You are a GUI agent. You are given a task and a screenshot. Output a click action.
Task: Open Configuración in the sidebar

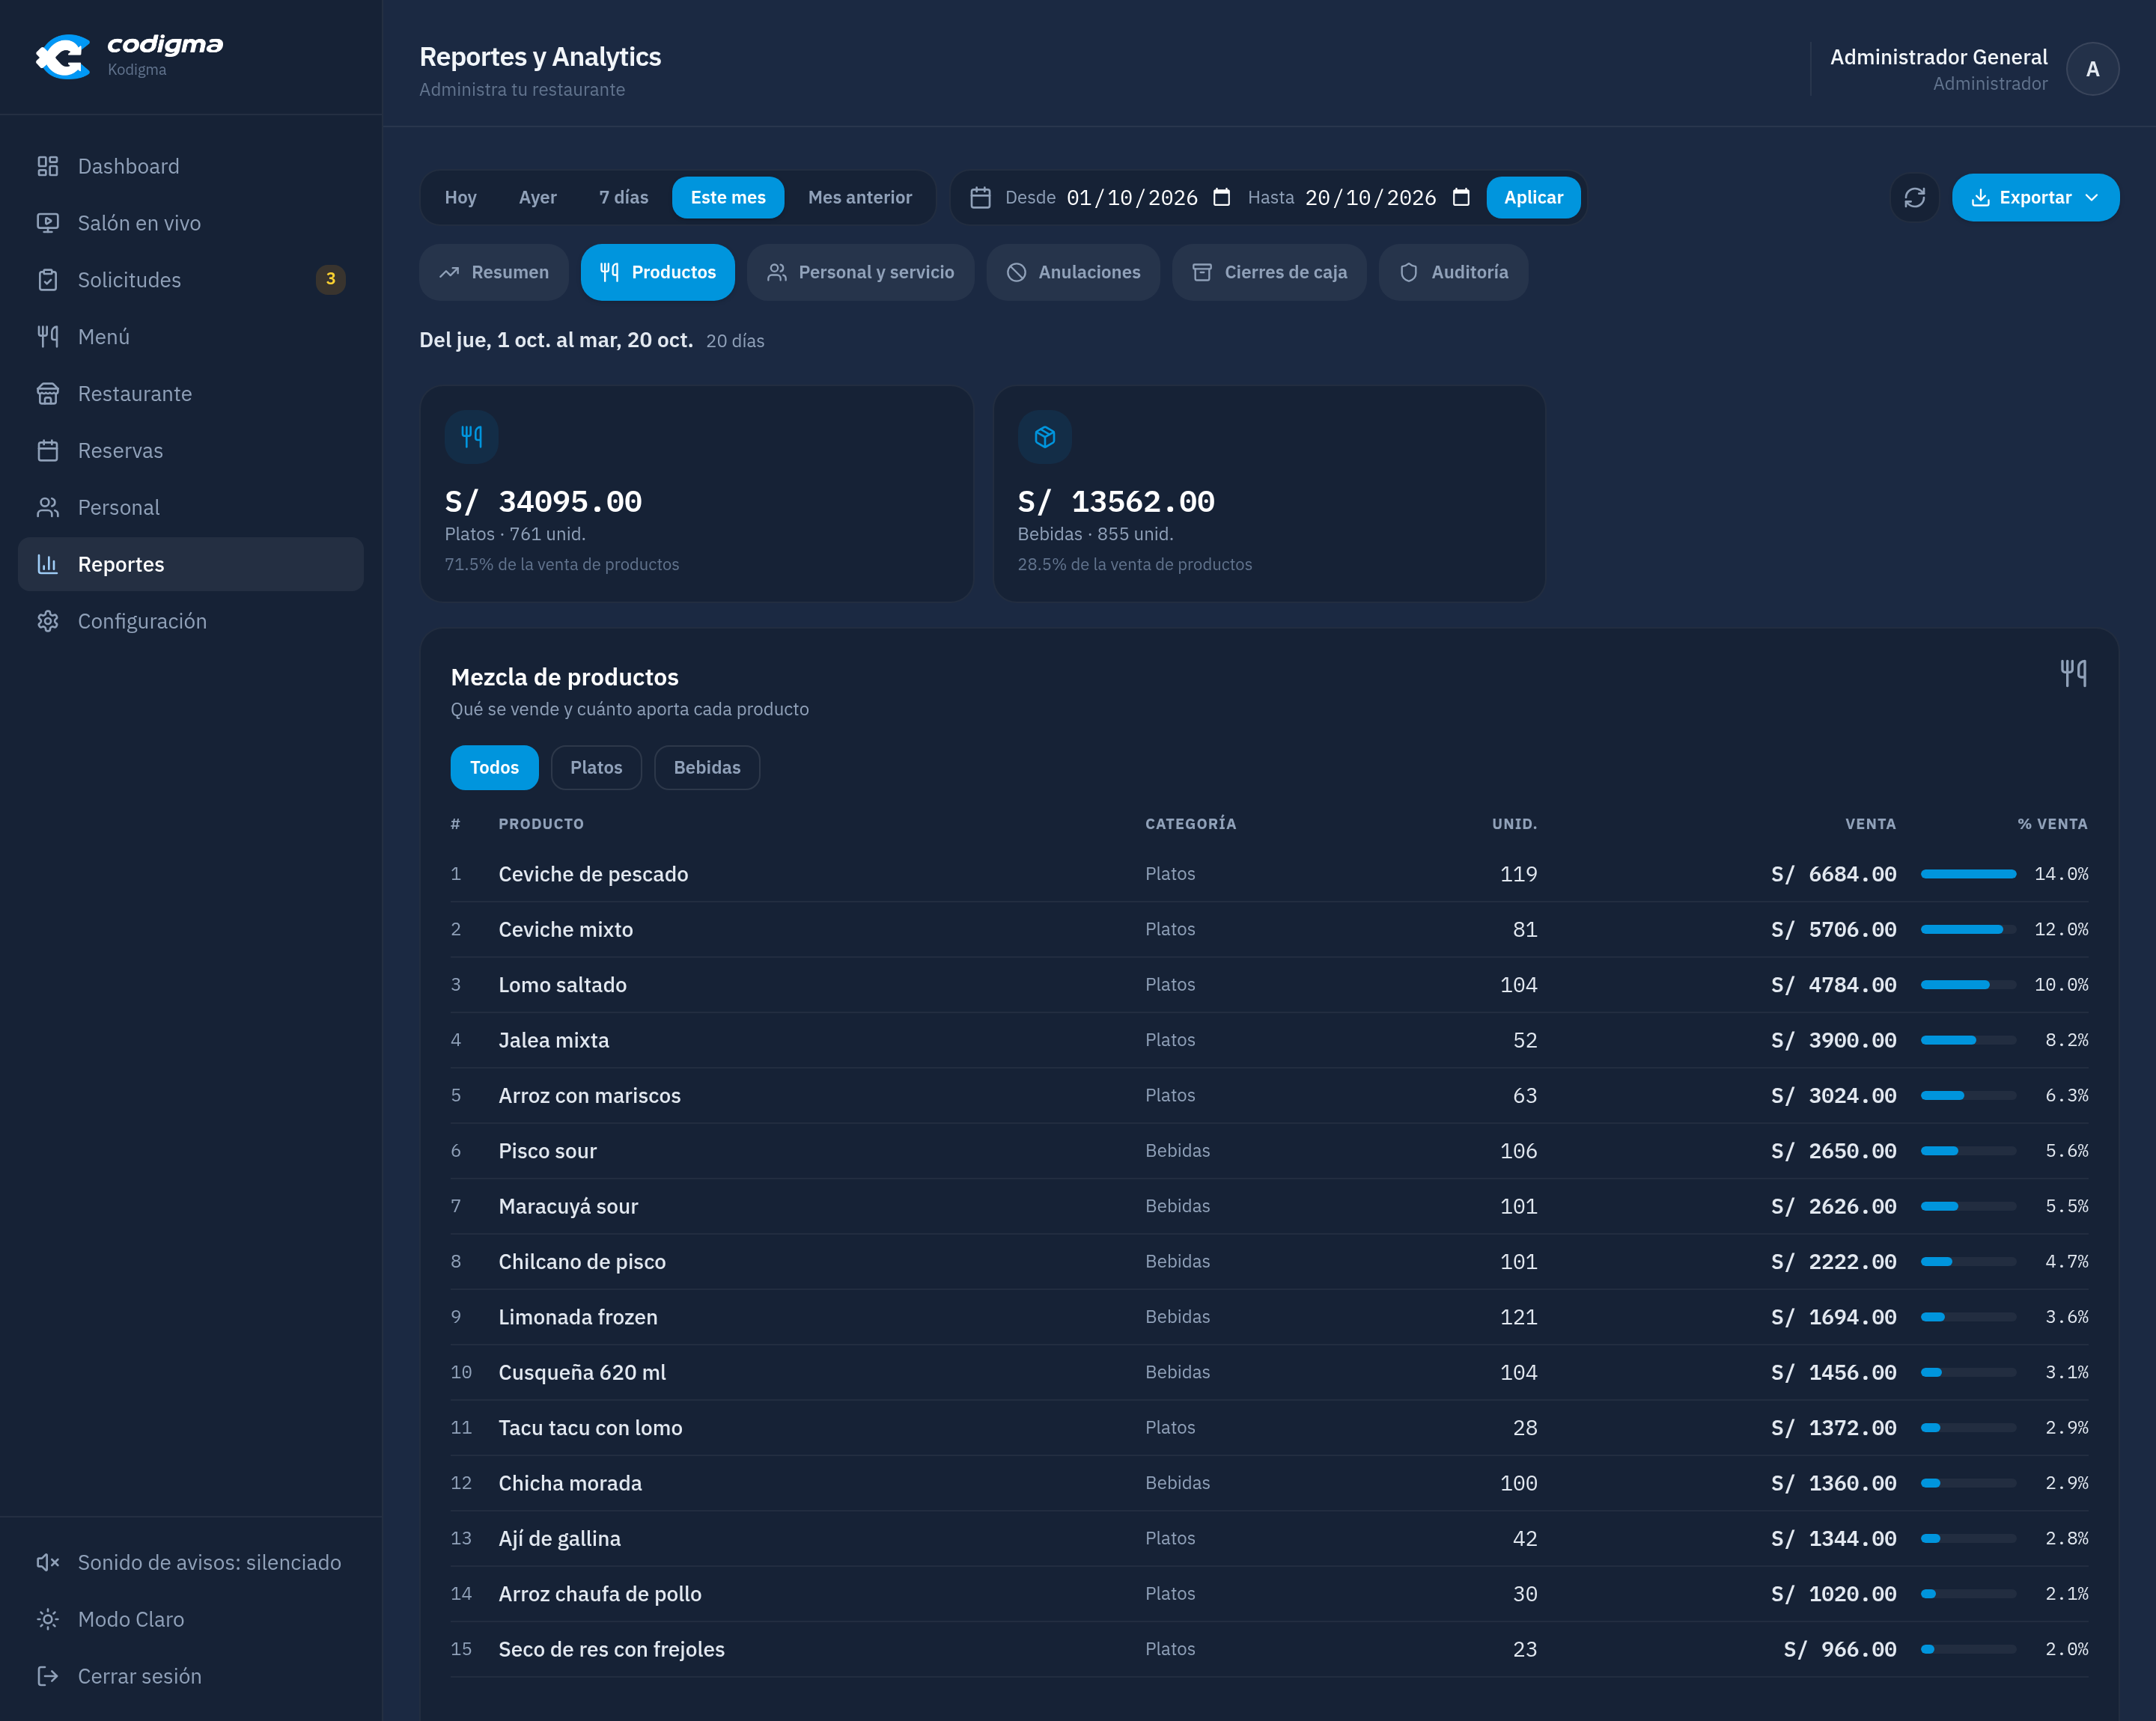point(190,622)
